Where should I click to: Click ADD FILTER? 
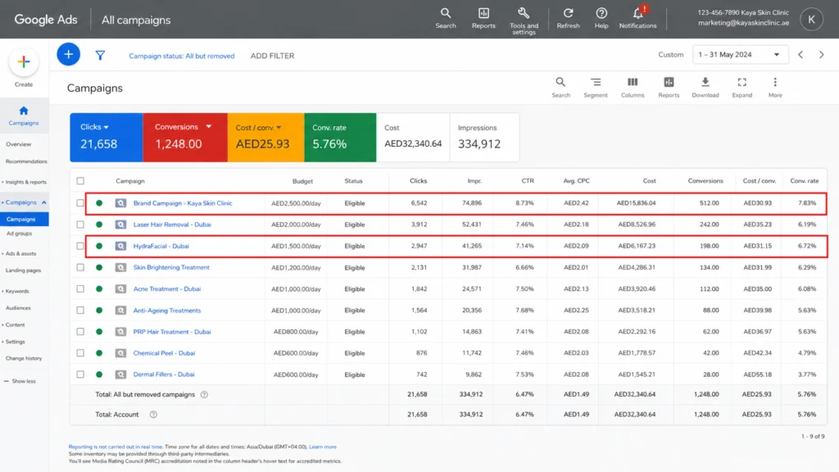[x=272, y=56]
